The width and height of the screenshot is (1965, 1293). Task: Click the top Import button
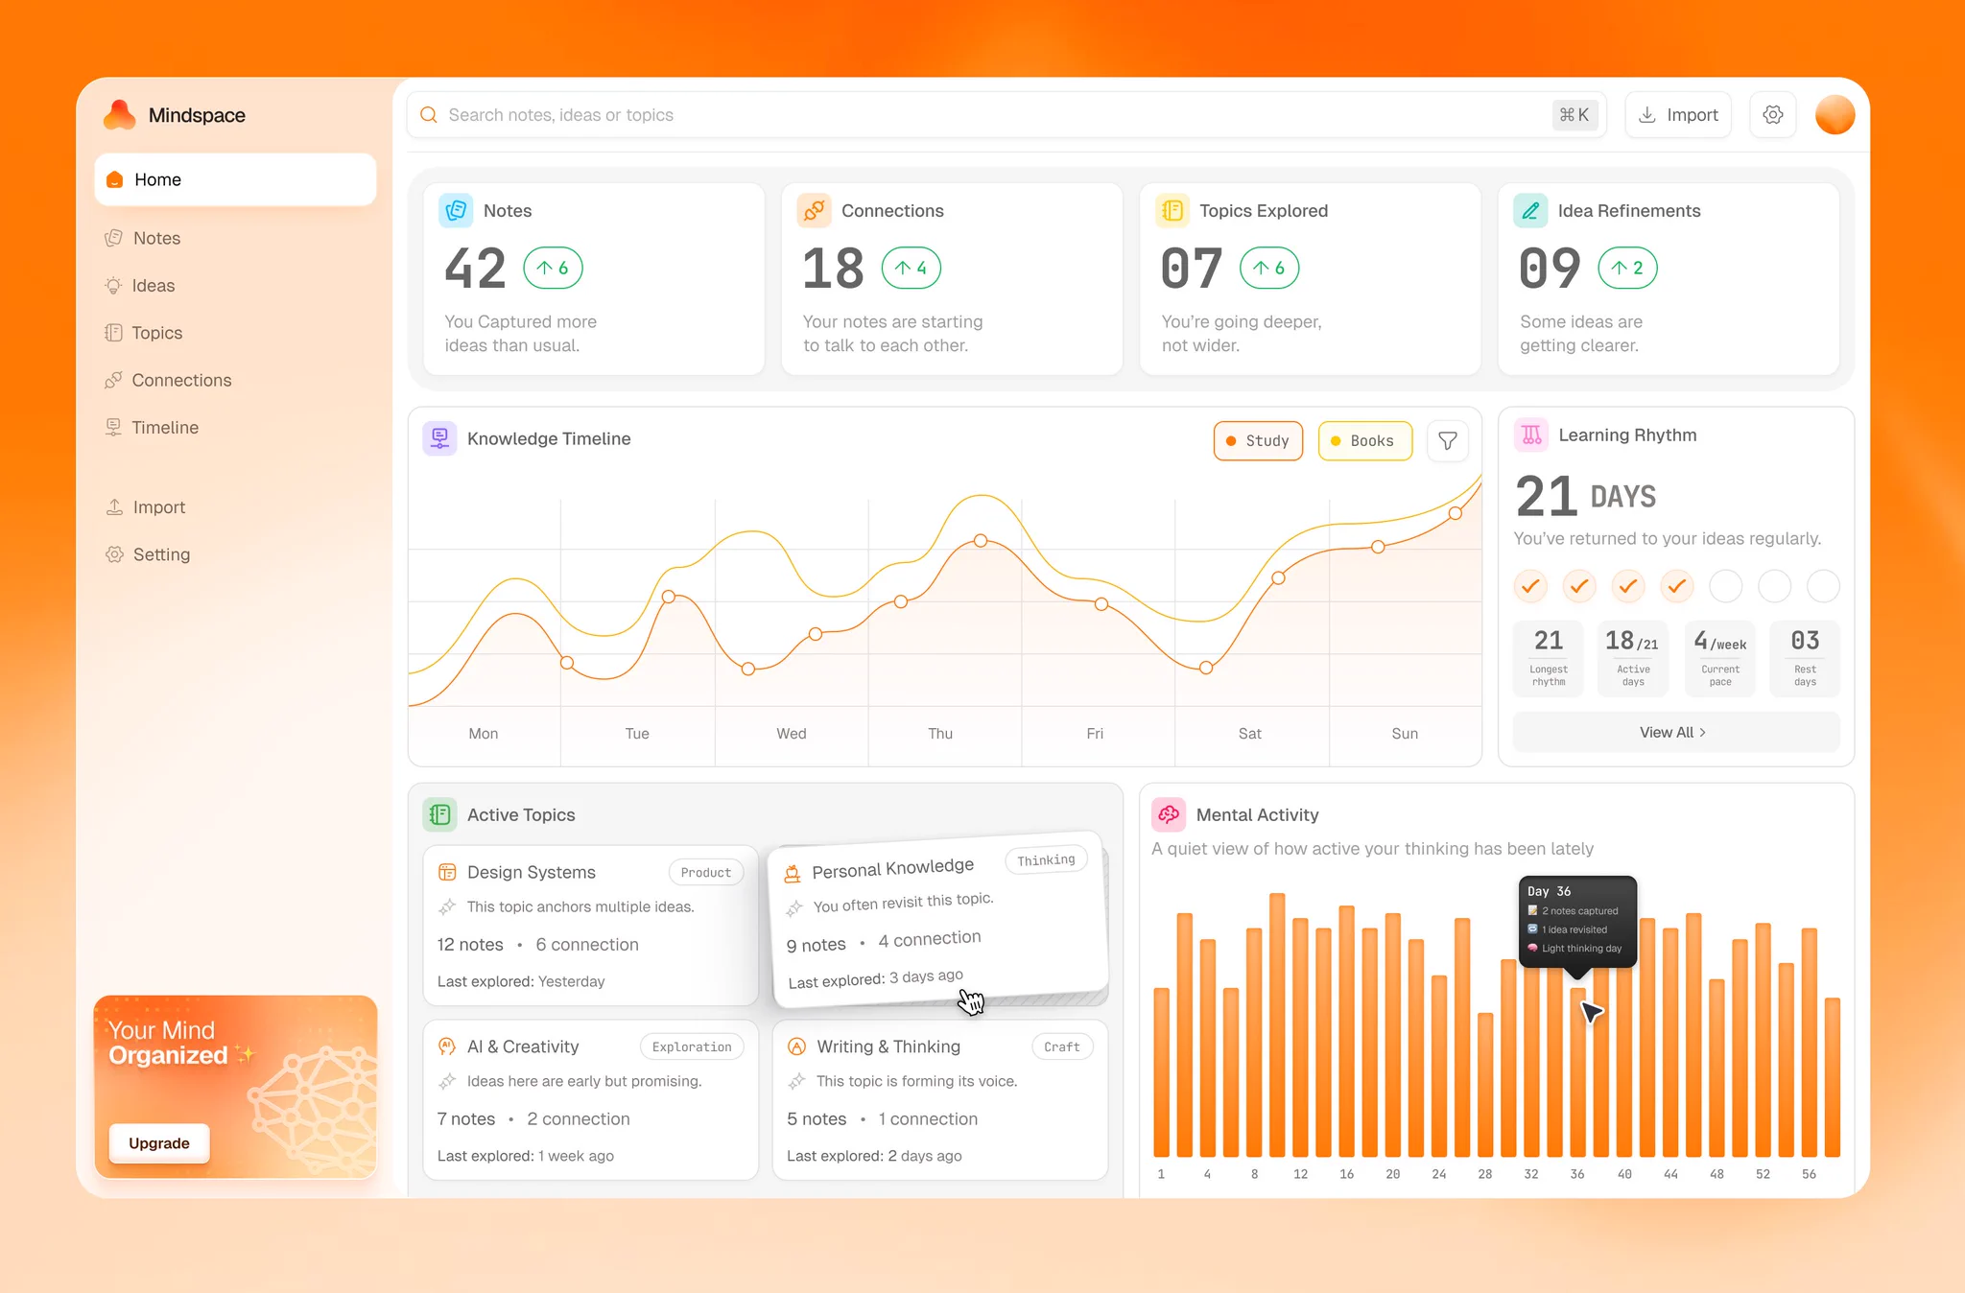tap(1678, 115)
